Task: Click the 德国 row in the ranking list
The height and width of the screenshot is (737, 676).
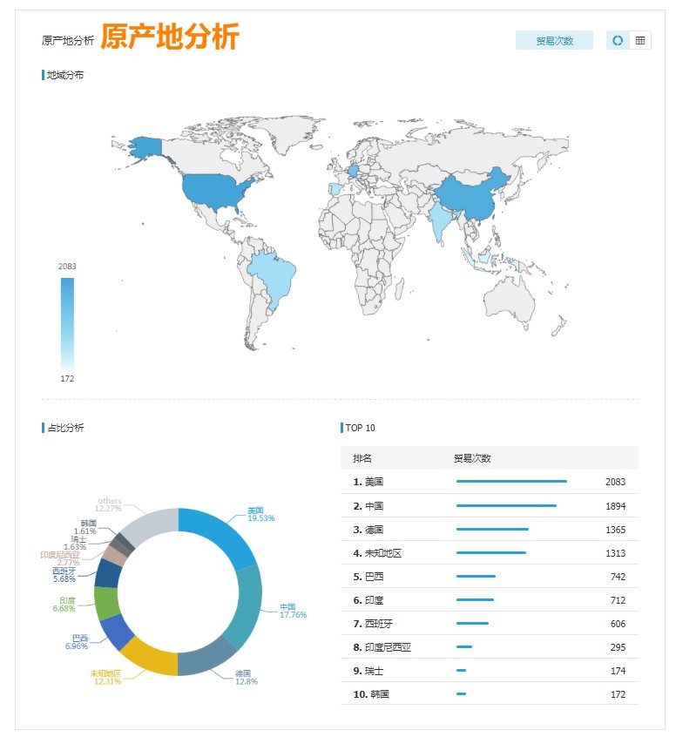Action: point(489,529)
